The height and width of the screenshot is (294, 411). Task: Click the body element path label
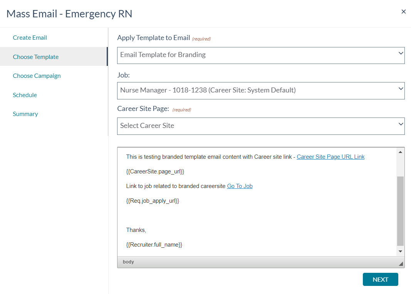[x=128, y=262]
